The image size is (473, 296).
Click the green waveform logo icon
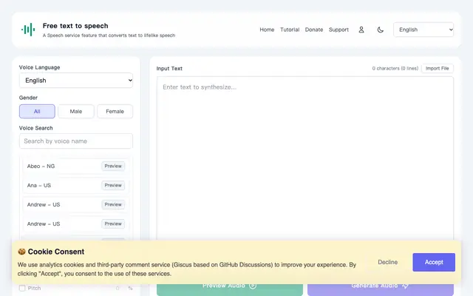[x=28, y=30]
